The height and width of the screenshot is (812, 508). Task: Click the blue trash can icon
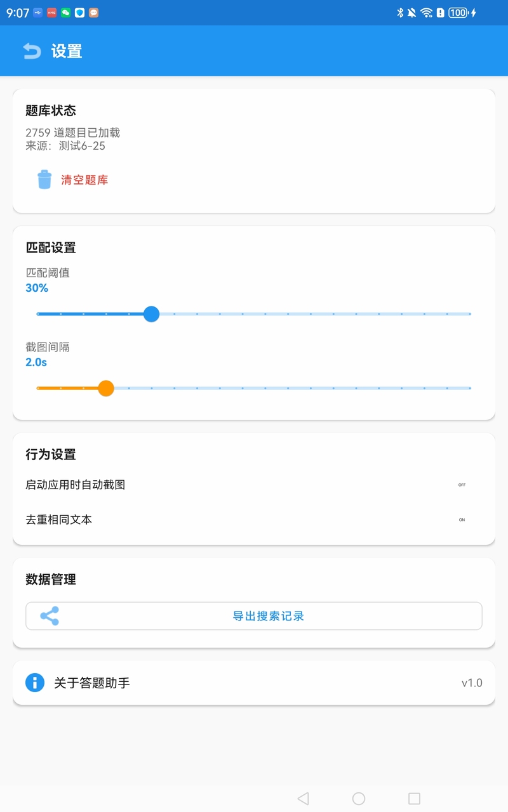44,180
